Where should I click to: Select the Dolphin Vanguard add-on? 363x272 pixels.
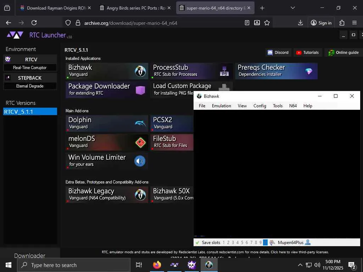(x=107, y=124)
